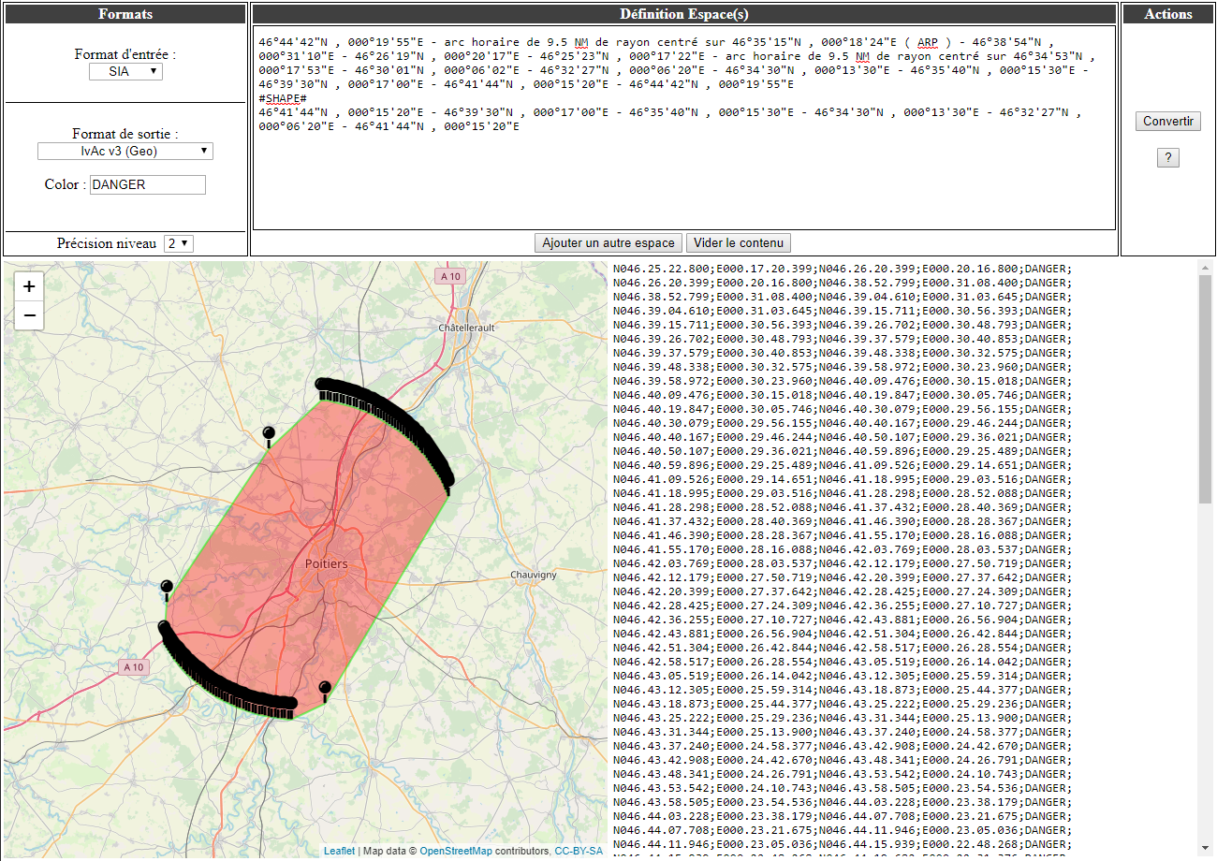Open the CC-BY-SA license link
The height and width of the screenshot is (861, 1217).
[579, 851]
